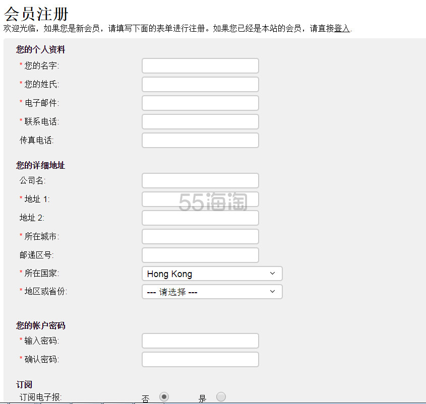426x404 pixels.
Task: Click the 传真电话 fax field
Action: point(200,141)
